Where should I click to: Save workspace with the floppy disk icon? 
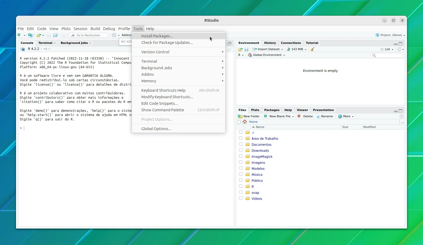tap(246, 49)
